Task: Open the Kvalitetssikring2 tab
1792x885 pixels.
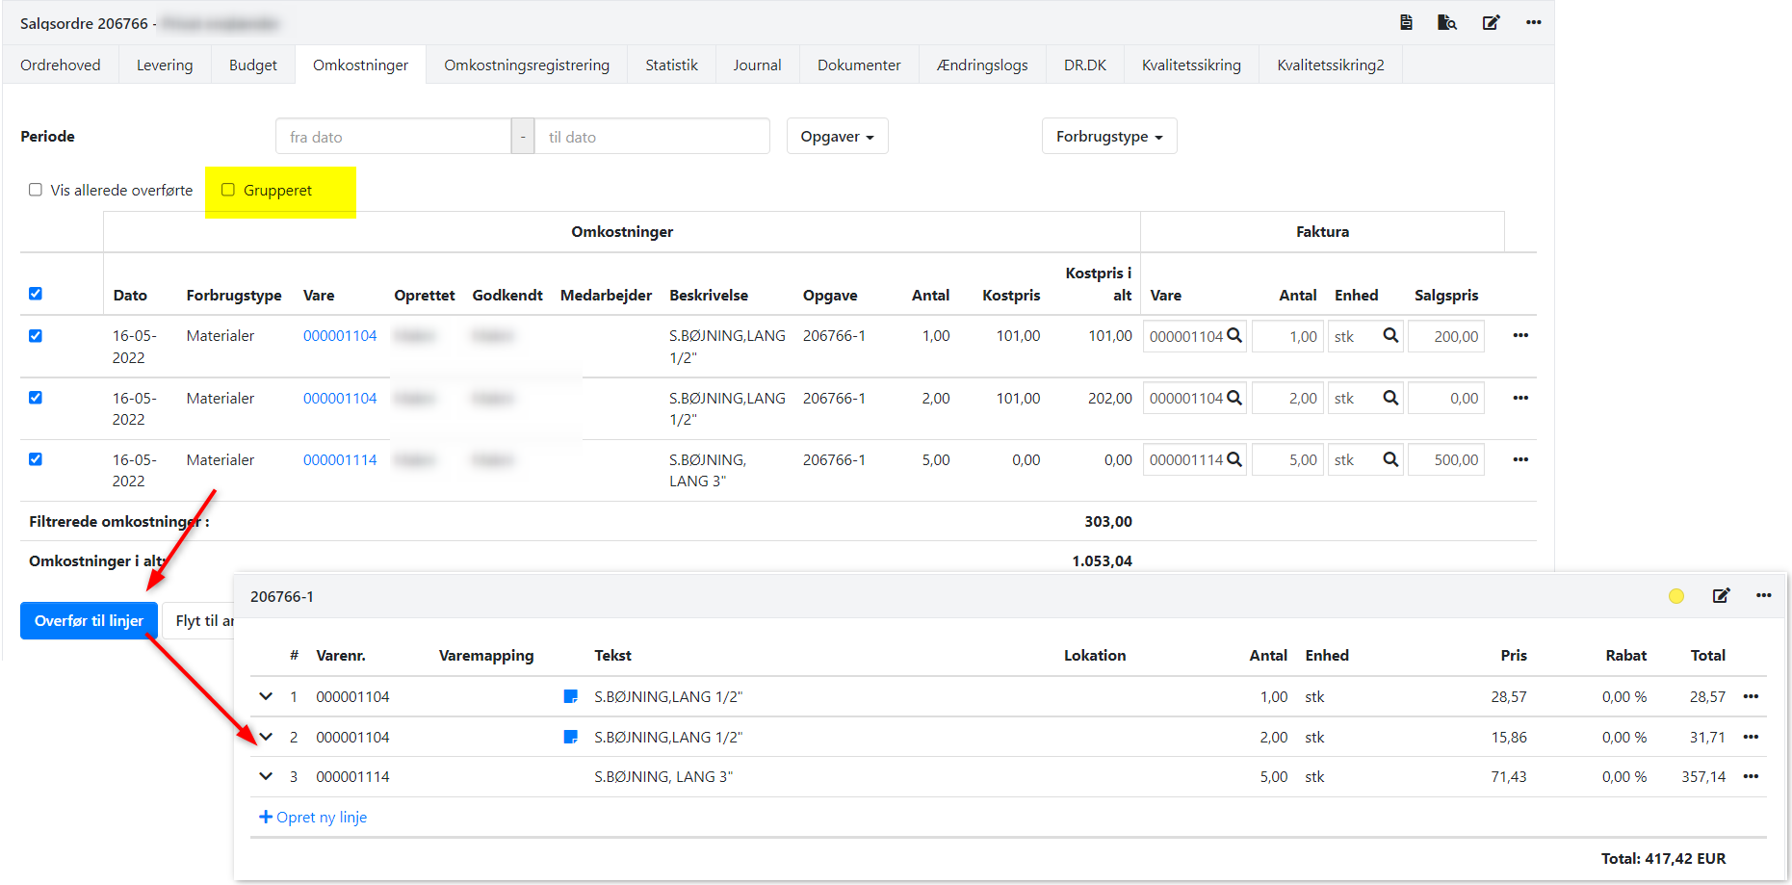Action: click(1331, 65)
